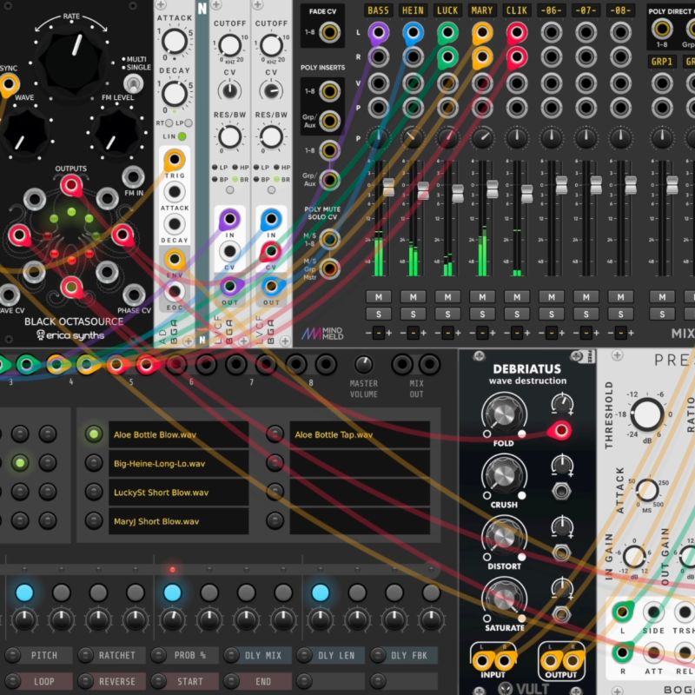
Task: Click the PHASE CV jack on Black Octasource
Action: click(134, 295)
